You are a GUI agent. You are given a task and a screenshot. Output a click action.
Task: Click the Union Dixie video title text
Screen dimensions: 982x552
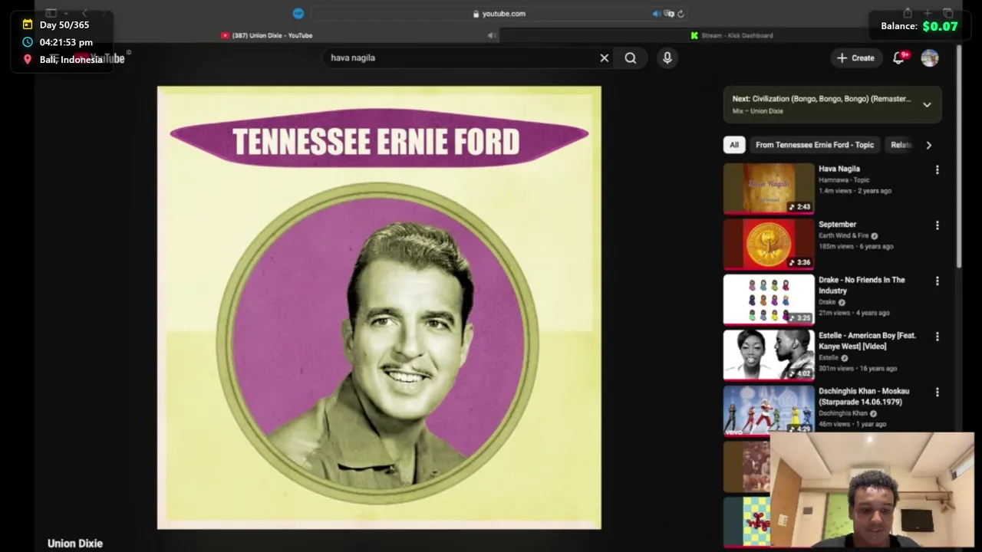point(75,543)
